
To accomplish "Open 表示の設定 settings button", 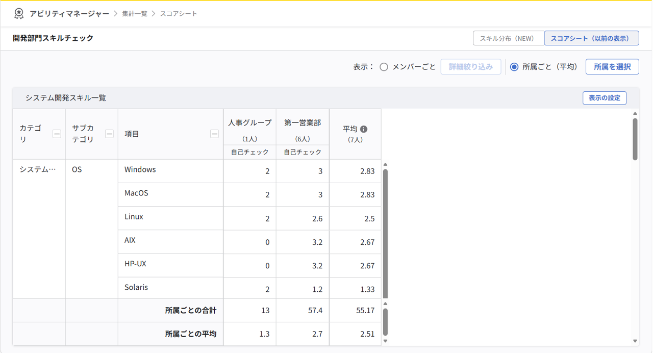I will [605, 98].
